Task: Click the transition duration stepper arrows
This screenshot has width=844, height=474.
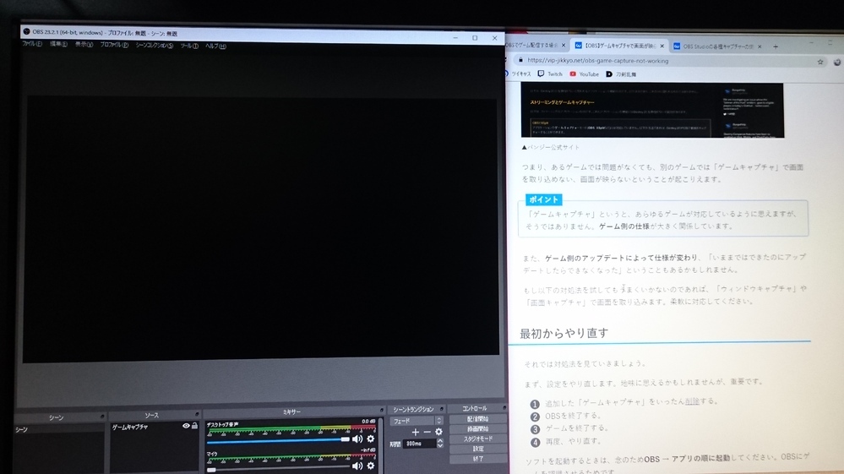Action: pyautogui.click(x=440, y=444)
